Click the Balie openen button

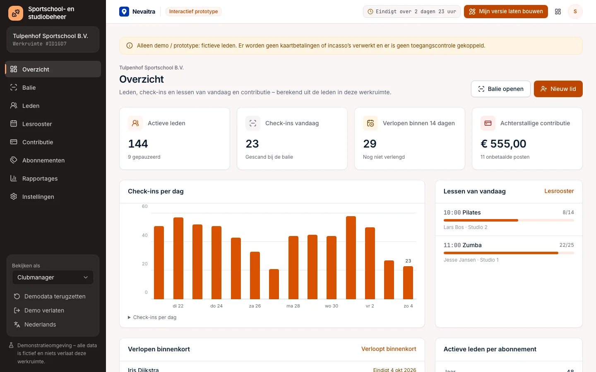coord(500,89)
